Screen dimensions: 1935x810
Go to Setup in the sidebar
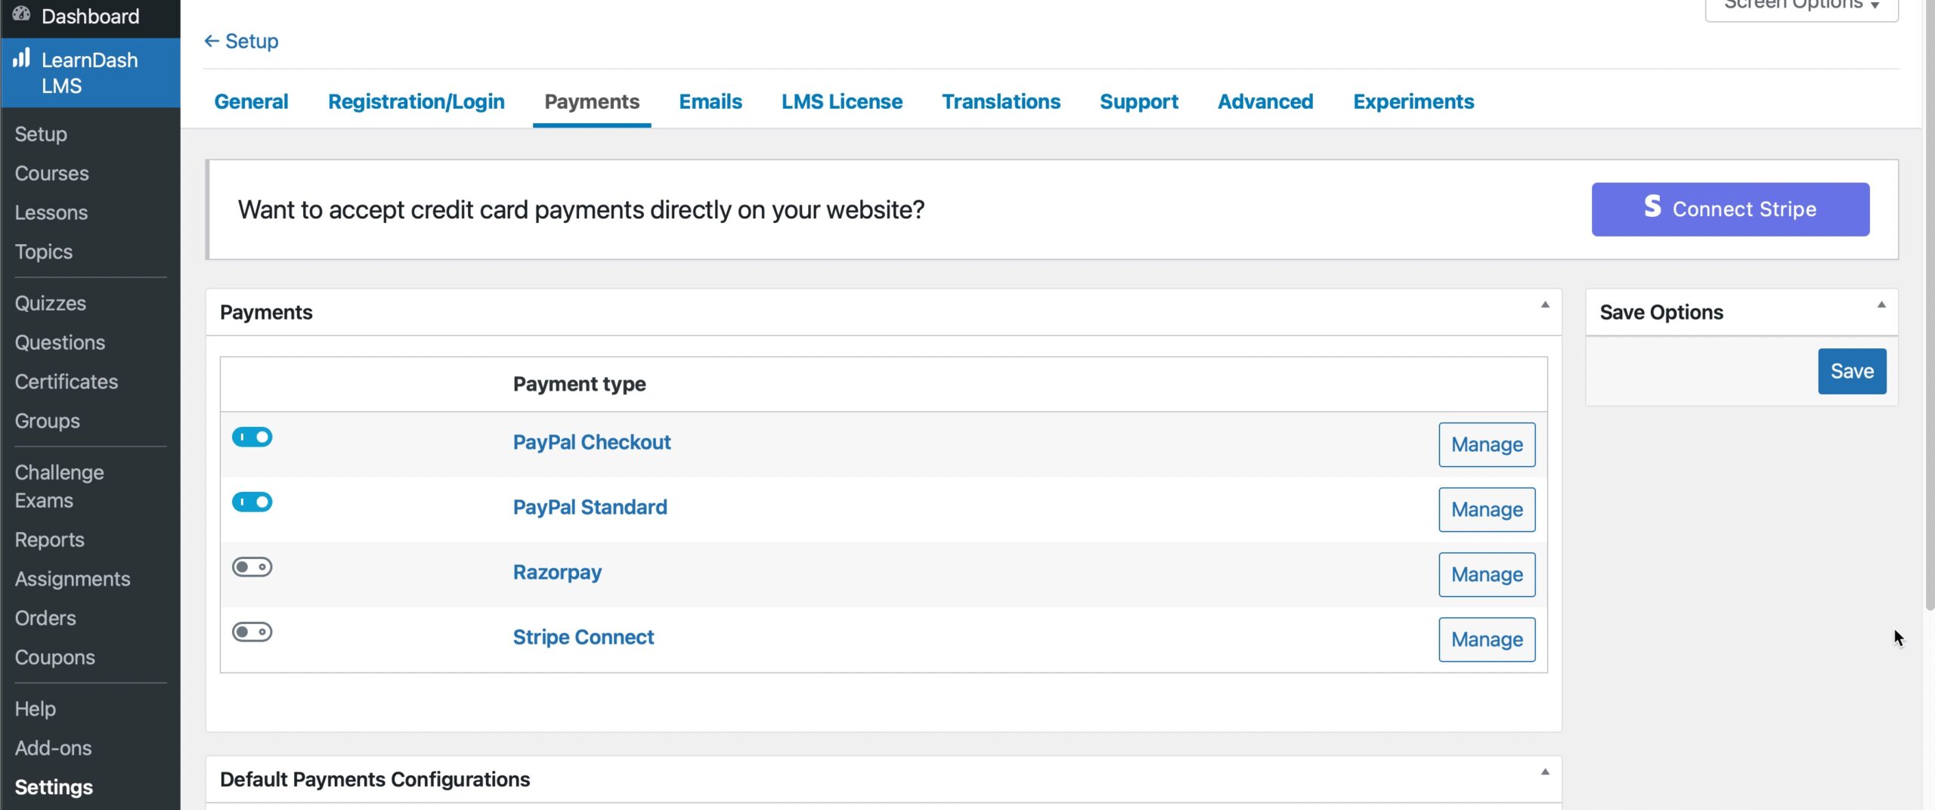click(x=41, y=134)
